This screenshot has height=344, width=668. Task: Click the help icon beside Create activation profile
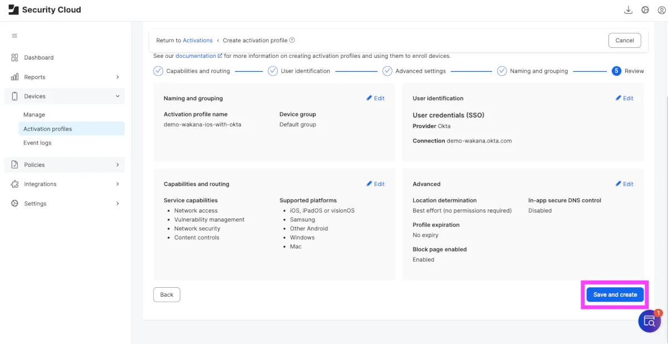292,40
